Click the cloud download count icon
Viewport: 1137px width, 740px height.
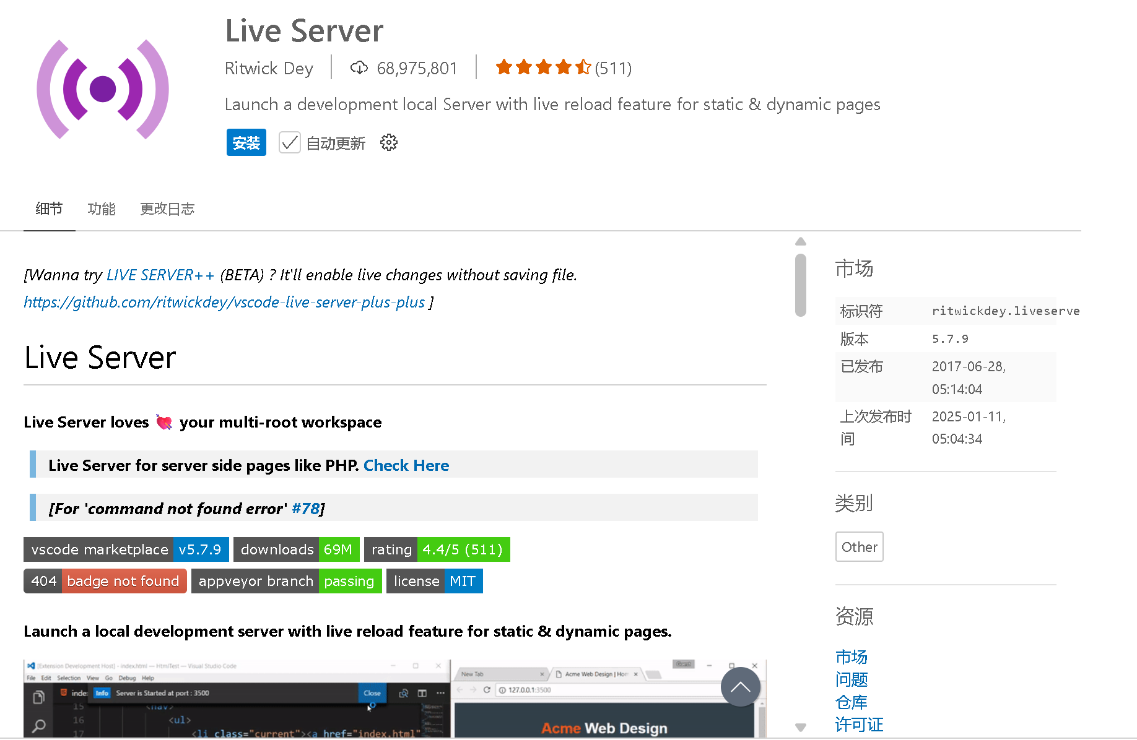click(359, 67)
